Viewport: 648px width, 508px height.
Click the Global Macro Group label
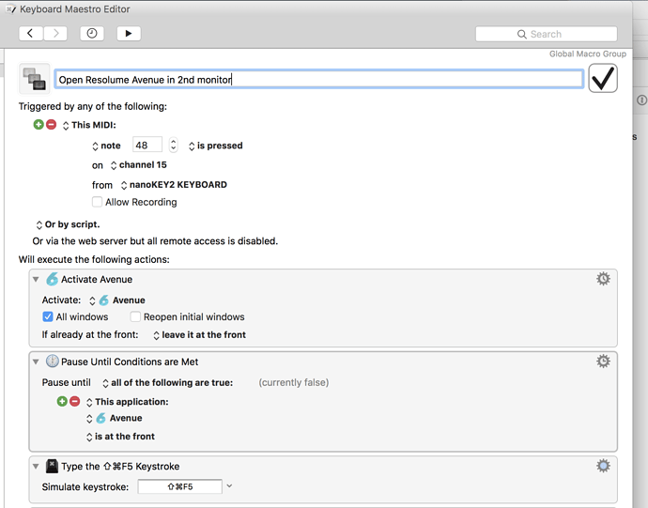[588, 54]
